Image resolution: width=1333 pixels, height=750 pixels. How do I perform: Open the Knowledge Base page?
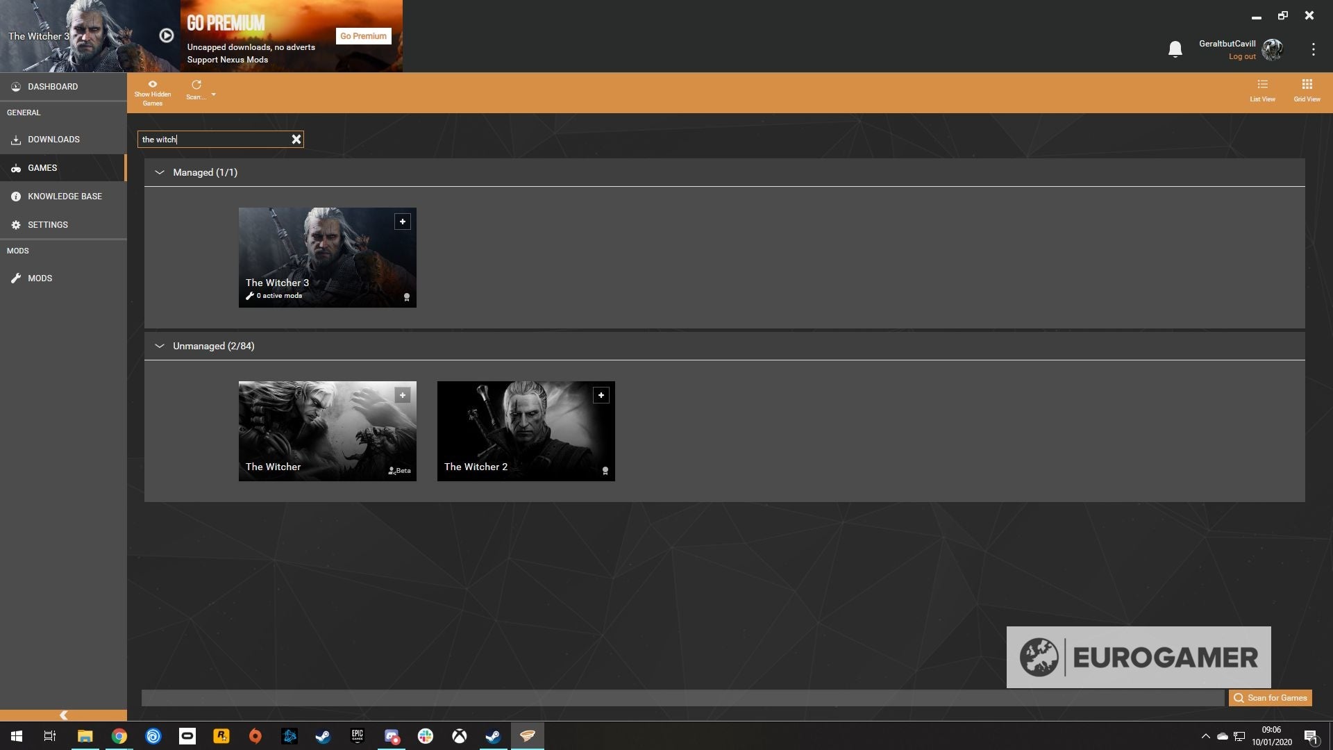(x=63, y=197)
